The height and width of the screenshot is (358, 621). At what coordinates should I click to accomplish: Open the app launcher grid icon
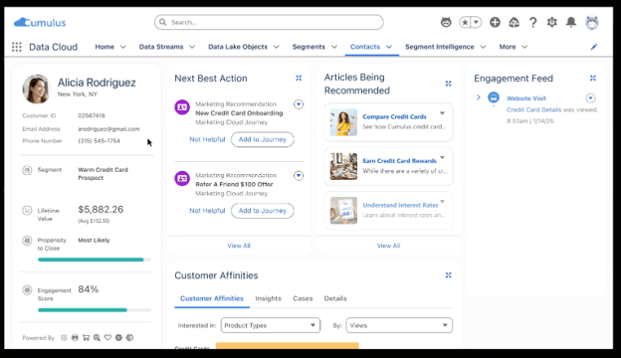(17, 47)
